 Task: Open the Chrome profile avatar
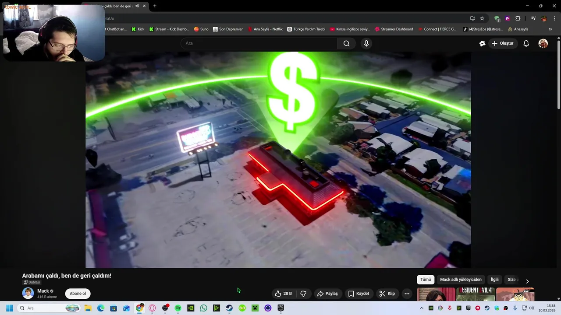tap(543, 18)
